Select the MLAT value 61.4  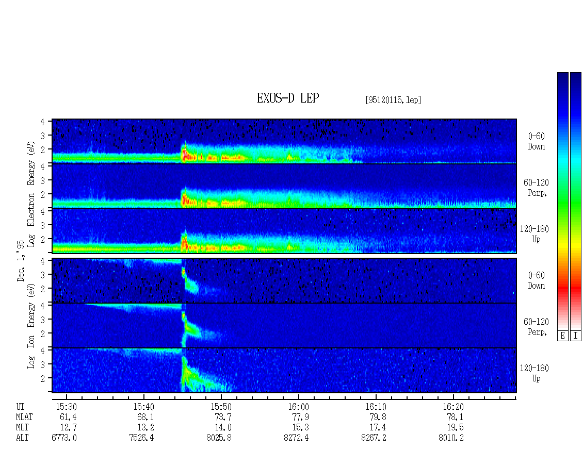point(68,417)
